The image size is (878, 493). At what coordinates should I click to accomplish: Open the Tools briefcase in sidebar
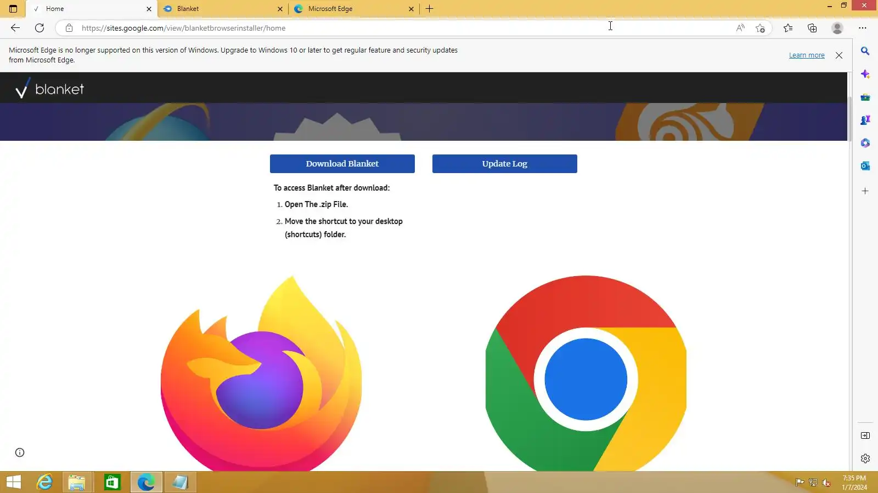point(865,97)
